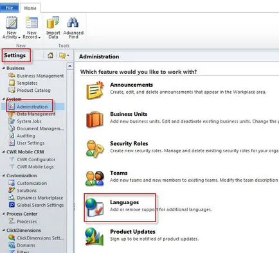
Task: Open the New Record dropdown arrow
Action: point(39,37)
